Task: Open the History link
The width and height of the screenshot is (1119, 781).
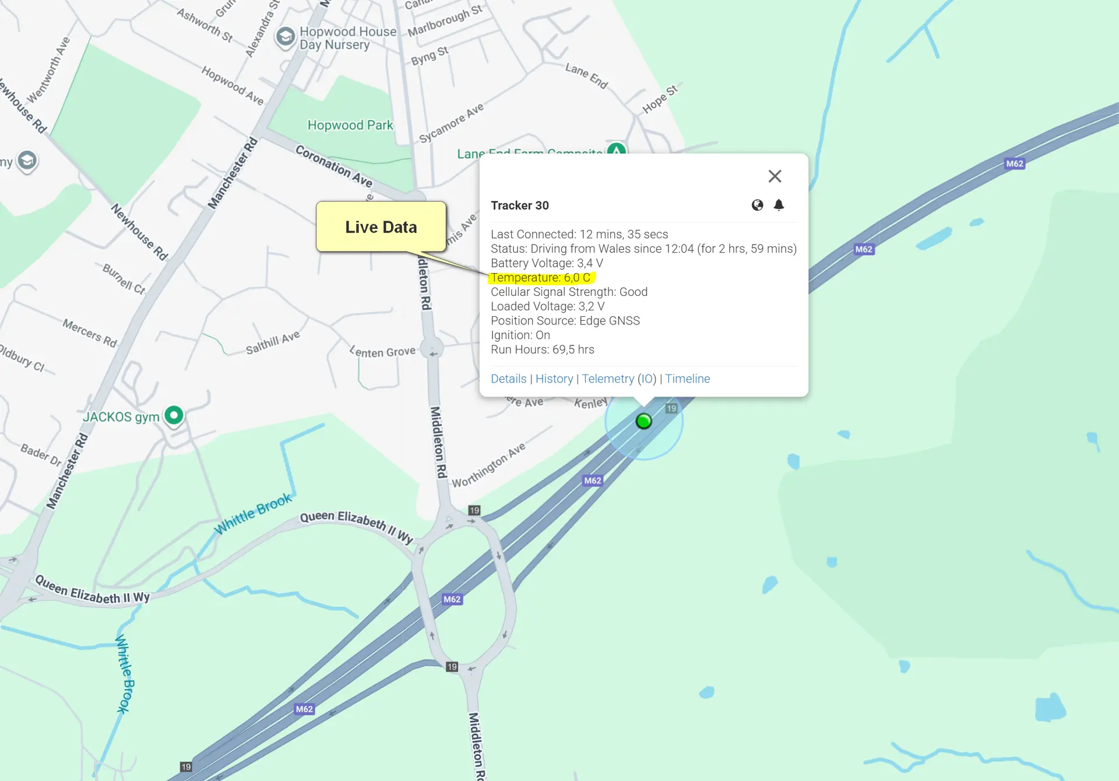Action: coord(554,379)
